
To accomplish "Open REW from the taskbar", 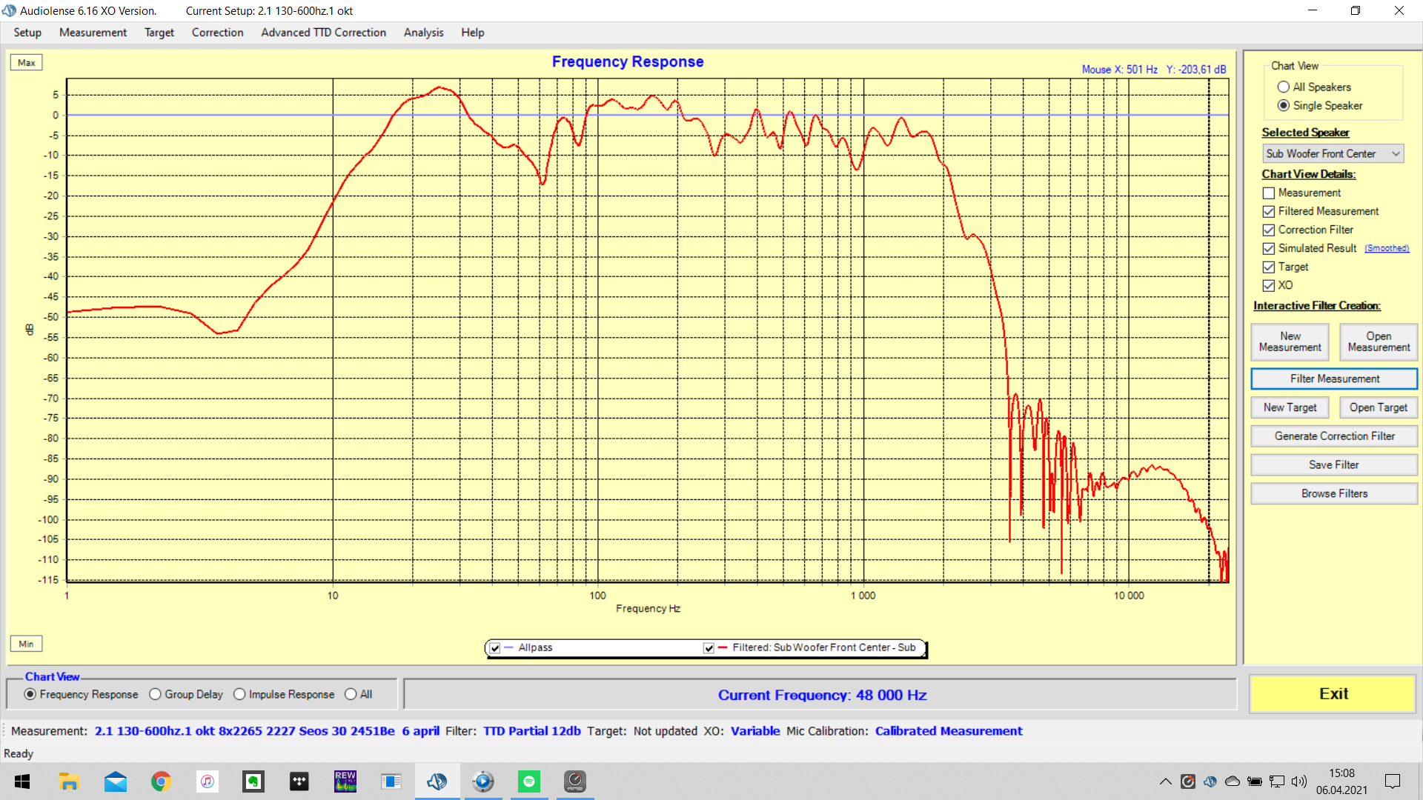I will tap(345, 781).
